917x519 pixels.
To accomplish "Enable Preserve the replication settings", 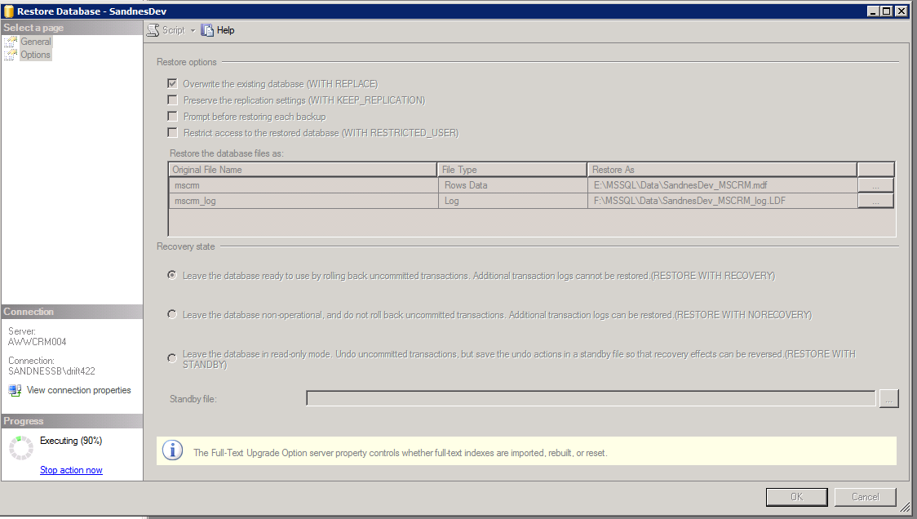I will [x=172, y=100].
